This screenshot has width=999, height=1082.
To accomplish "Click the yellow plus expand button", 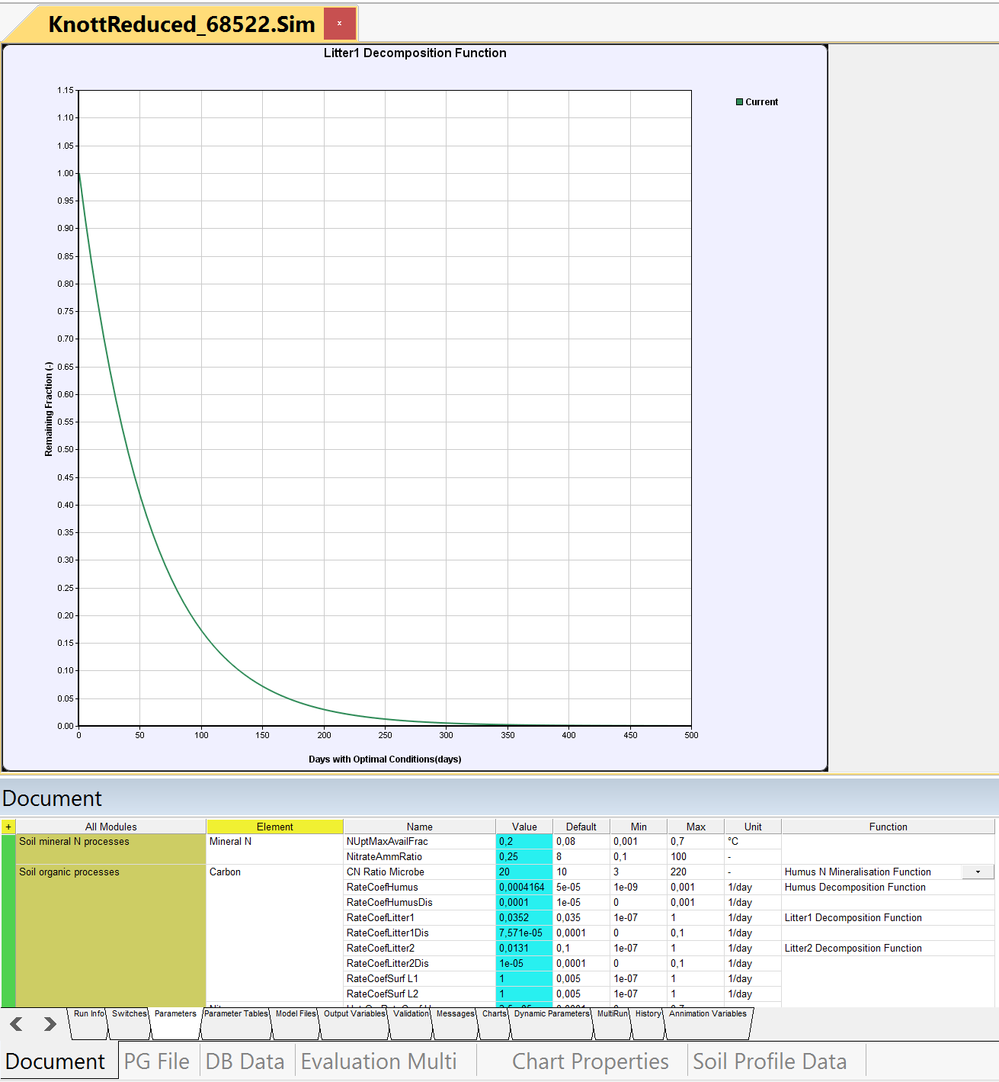I will coord(8,827).
